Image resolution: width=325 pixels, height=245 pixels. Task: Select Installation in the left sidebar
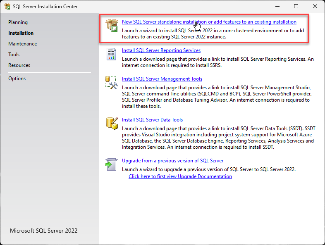tap(21, 33)
